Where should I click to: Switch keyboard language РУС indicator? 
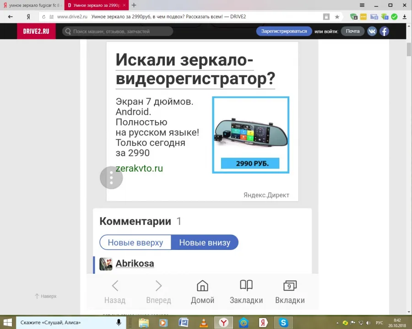(379, 323)
